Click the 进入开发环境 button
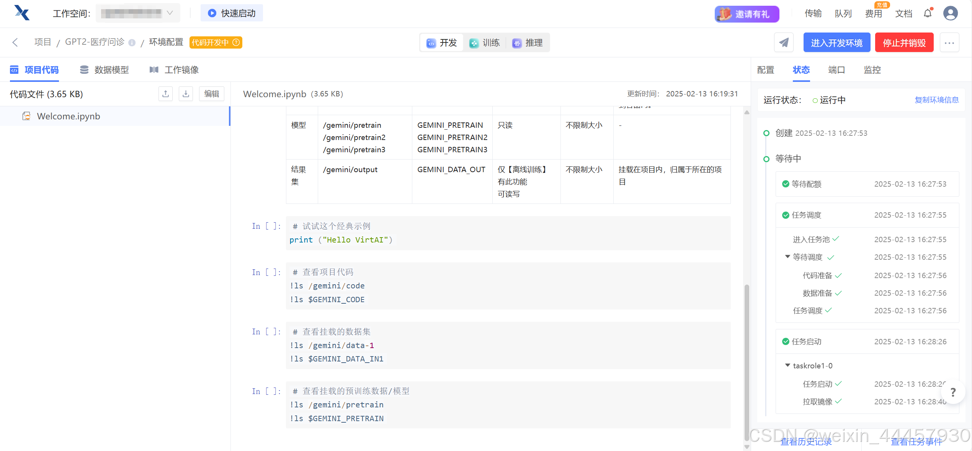 point(836,42)
